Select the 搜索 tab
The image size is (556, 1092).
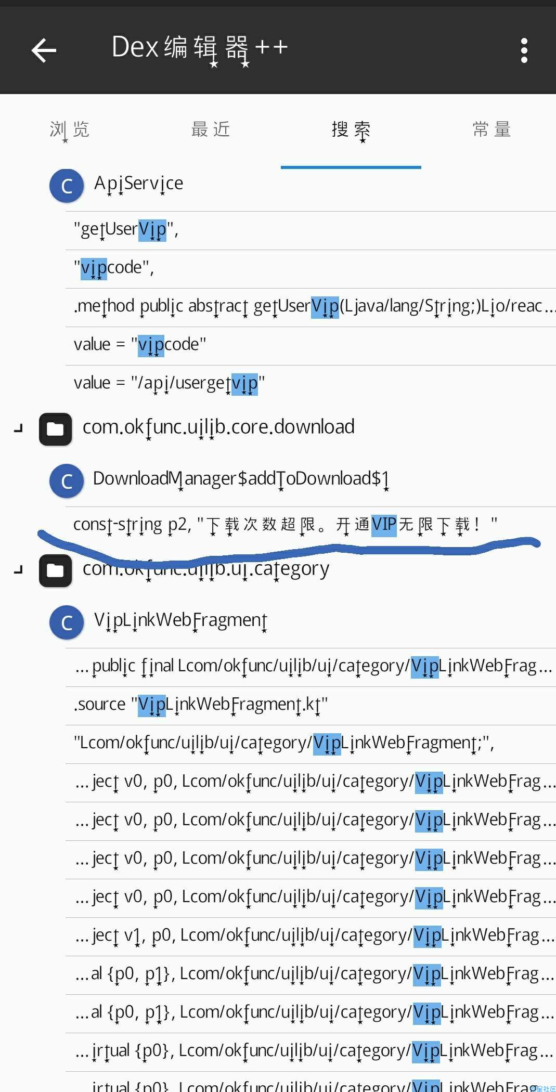(x=351, y=130)
